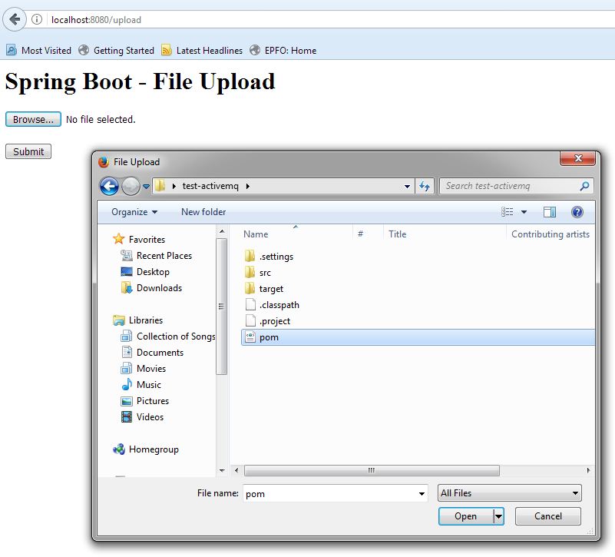Image resolution: width=615 pixels, height=557 pixels.
Task: Click test-activemq breadcrumb segment
Action: pyautogui.click(x=210, y=186)
